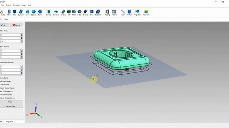Step the Plane Normal 1 spinner arrows
Viewport: 229px width, 128px height.
point(21,57)
